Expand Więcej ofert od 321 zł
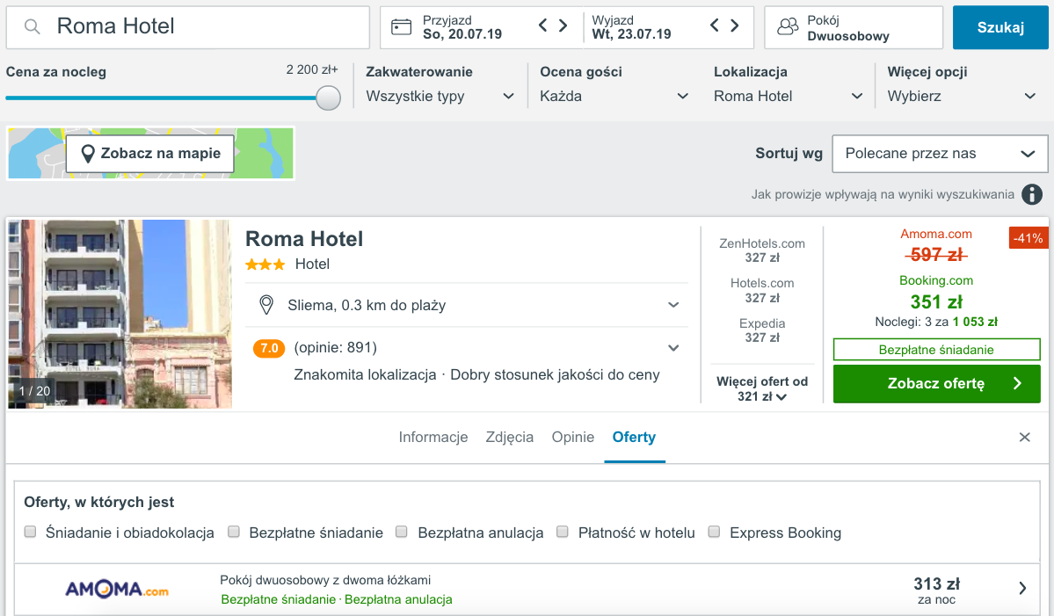1054x616 pixels. (x=761, y=389)
